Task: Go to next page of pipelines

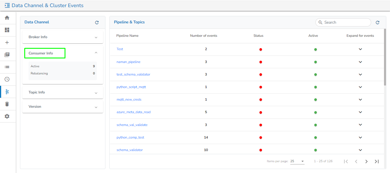Action: pyautogui.click(x=366, y=161)
